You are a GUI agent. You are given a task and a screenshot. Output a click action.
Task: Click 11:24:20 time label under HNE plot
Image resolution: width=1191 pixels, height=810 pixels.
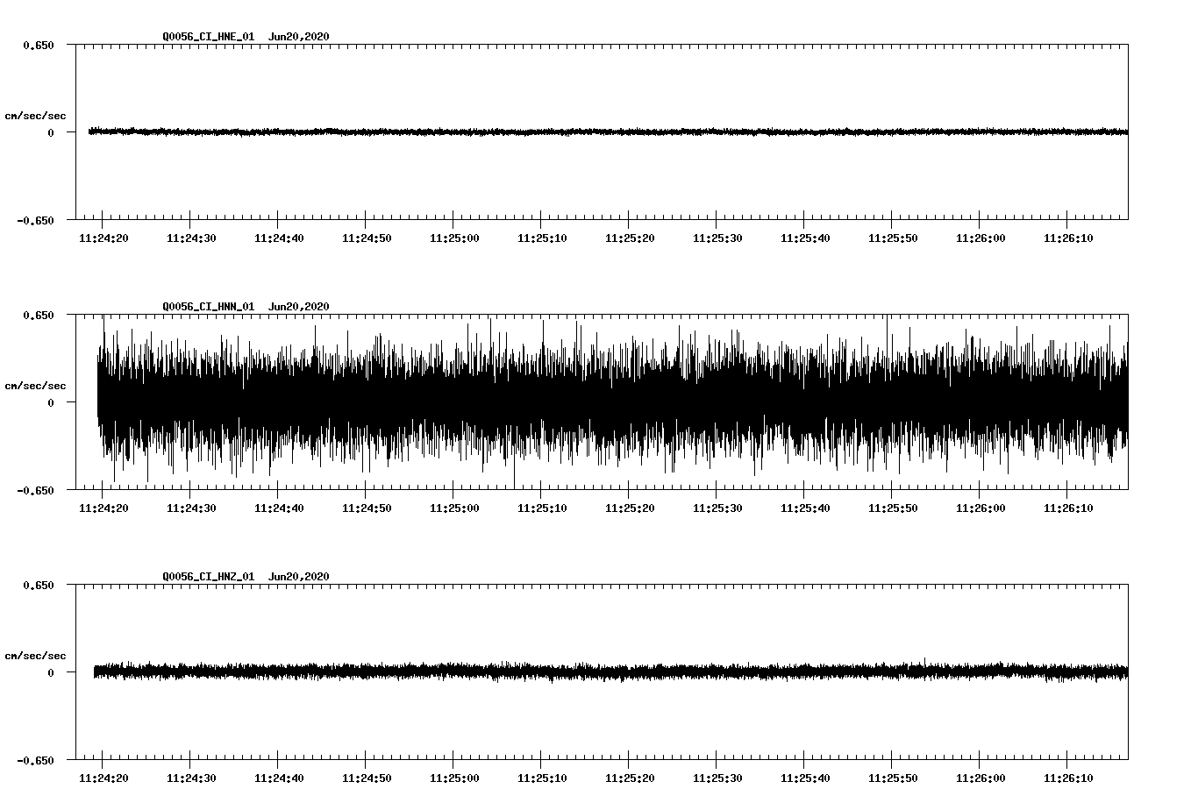pyautogui.click(x=103, y=238)
